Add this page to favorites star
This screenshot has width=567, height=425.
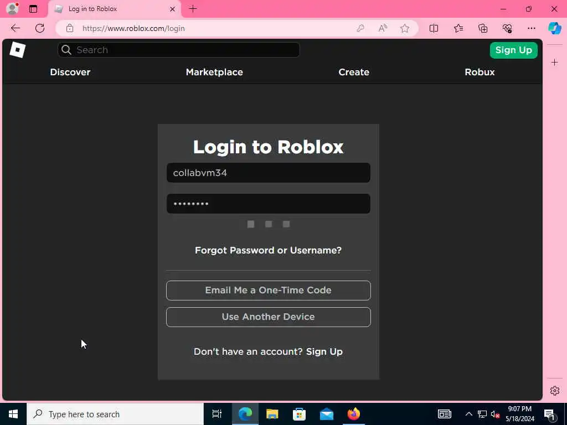pos(405,28)
